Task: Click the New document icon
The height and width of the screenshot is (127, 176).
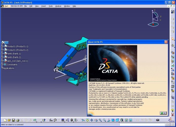Action: pyautogui.click(x=5, y=120)
